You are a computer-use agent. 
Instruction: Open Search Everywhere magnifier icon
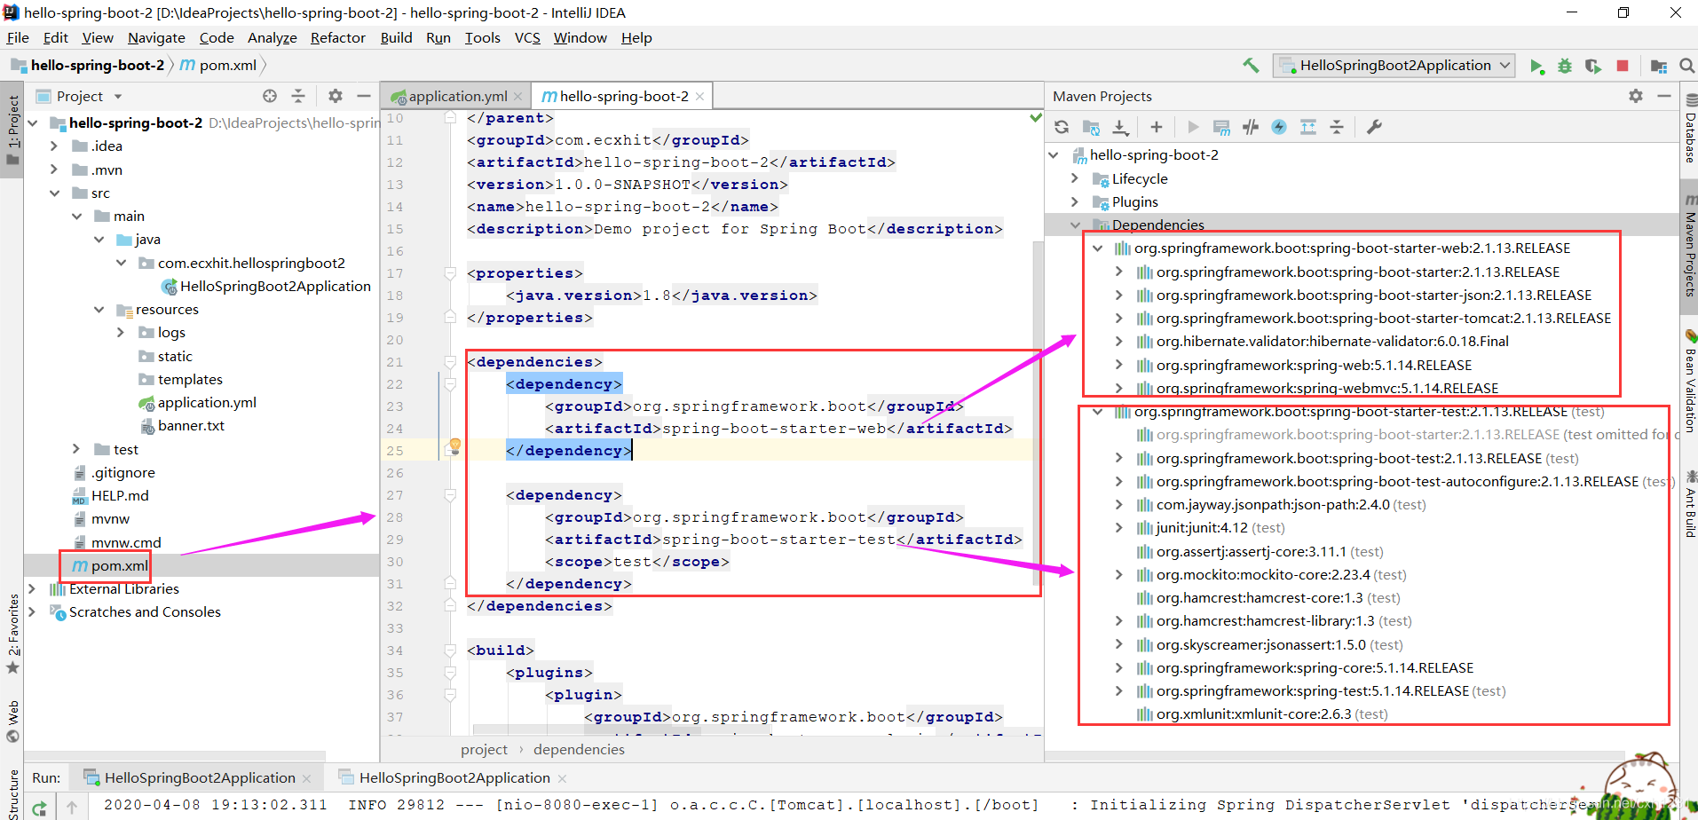[1687, 66]
